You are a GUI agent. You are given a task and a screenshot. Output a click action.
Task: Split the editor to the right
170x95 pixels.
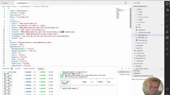pos(126,3)
